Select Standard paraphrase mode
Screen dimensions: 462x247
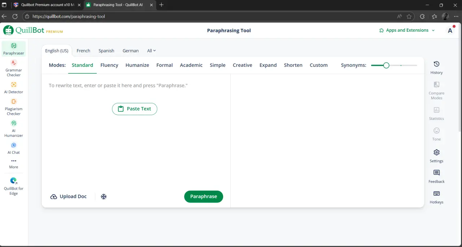pyautogui.click(x=82, y=65)
